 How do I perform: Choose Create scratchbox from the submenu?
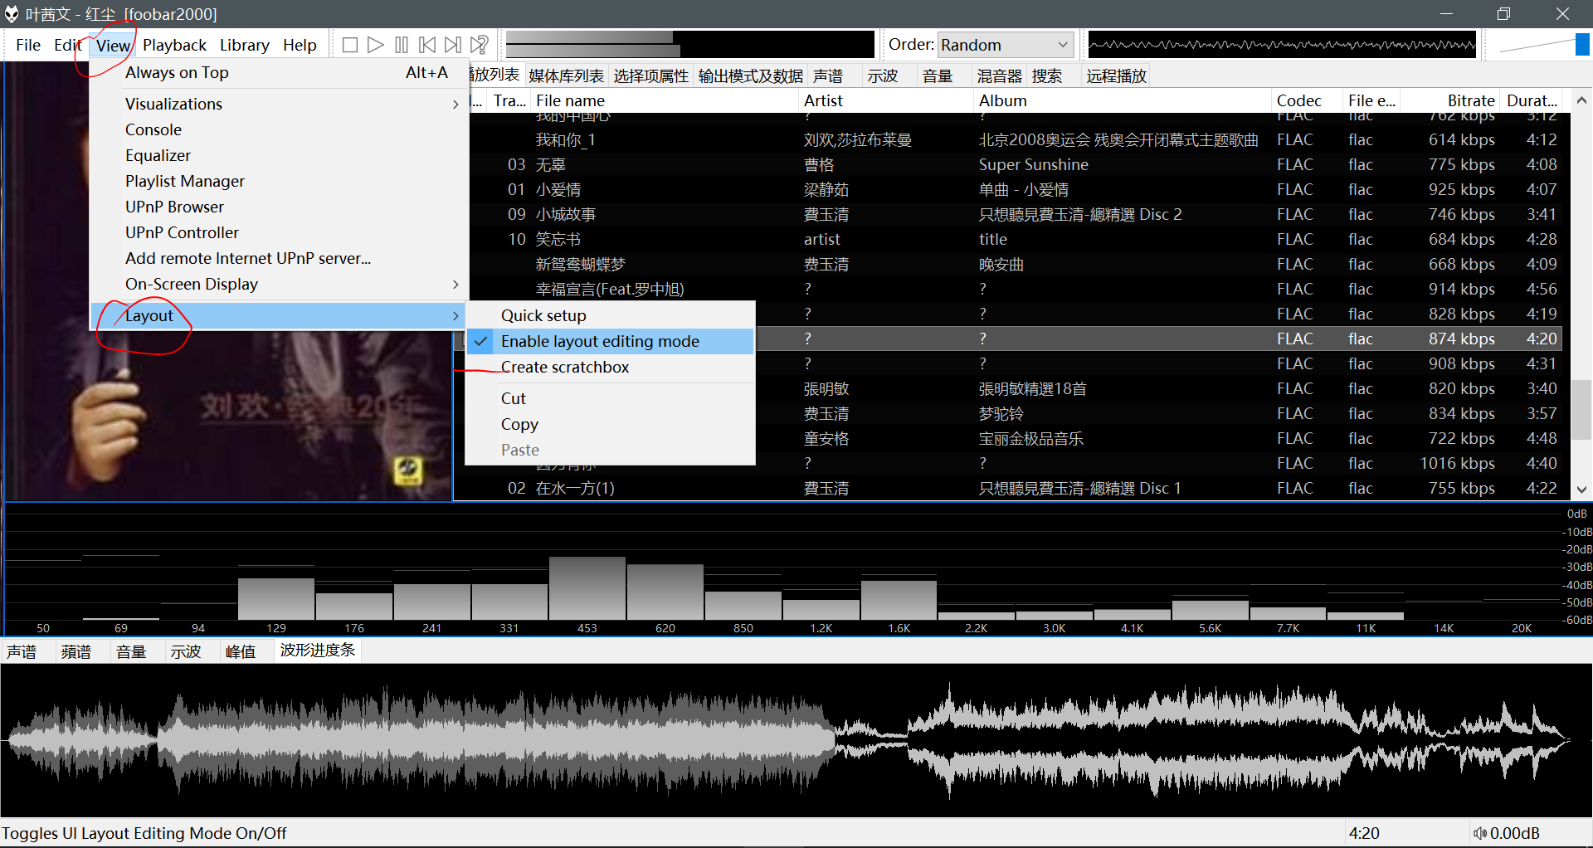click(564, 367)
